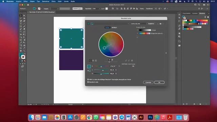Expand the Cinzas color group
This screenshot has height=122, width=217.
(x=137, y=30)
